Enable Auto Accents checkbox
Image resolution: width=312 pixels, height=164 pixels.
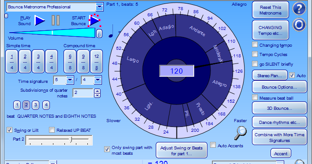(x=213, y=145)
